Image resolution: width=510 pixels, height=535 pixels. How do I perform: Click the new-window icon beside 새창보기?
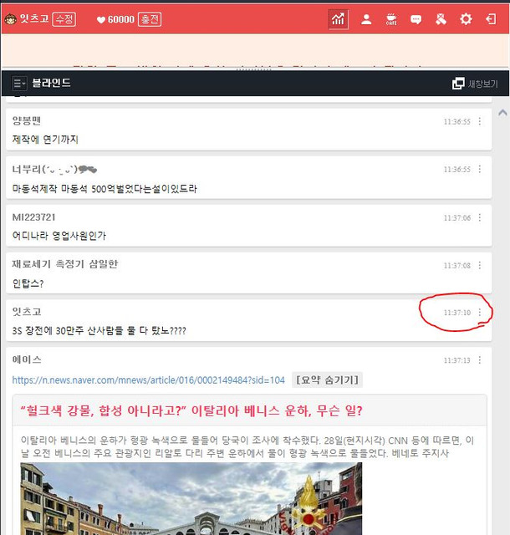pyautogui.click(x=458, y=84)
